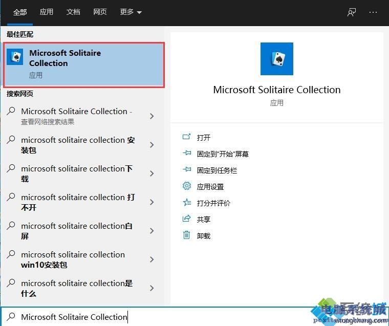Expand arrow for the 白屏 suggestion

click(152, 231)
